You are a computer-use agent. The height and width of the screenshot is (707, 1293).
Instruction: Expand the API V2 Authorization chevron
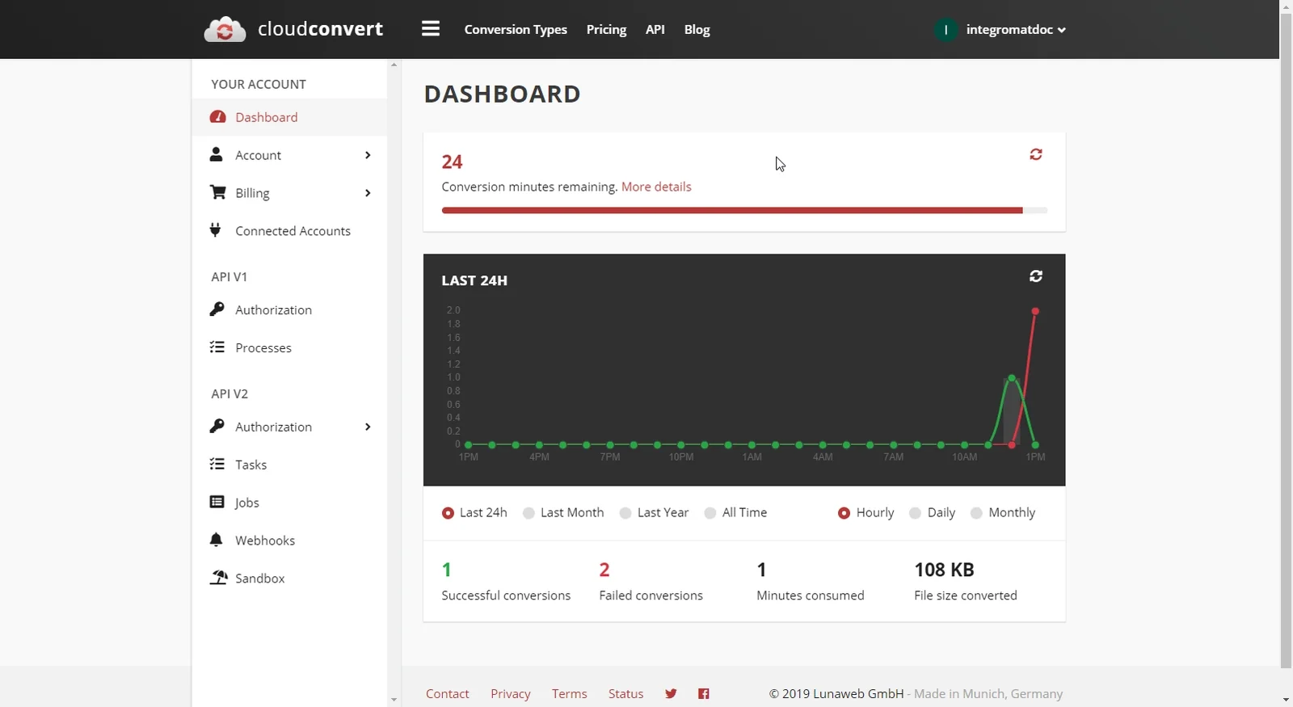(x=368, y=427)
